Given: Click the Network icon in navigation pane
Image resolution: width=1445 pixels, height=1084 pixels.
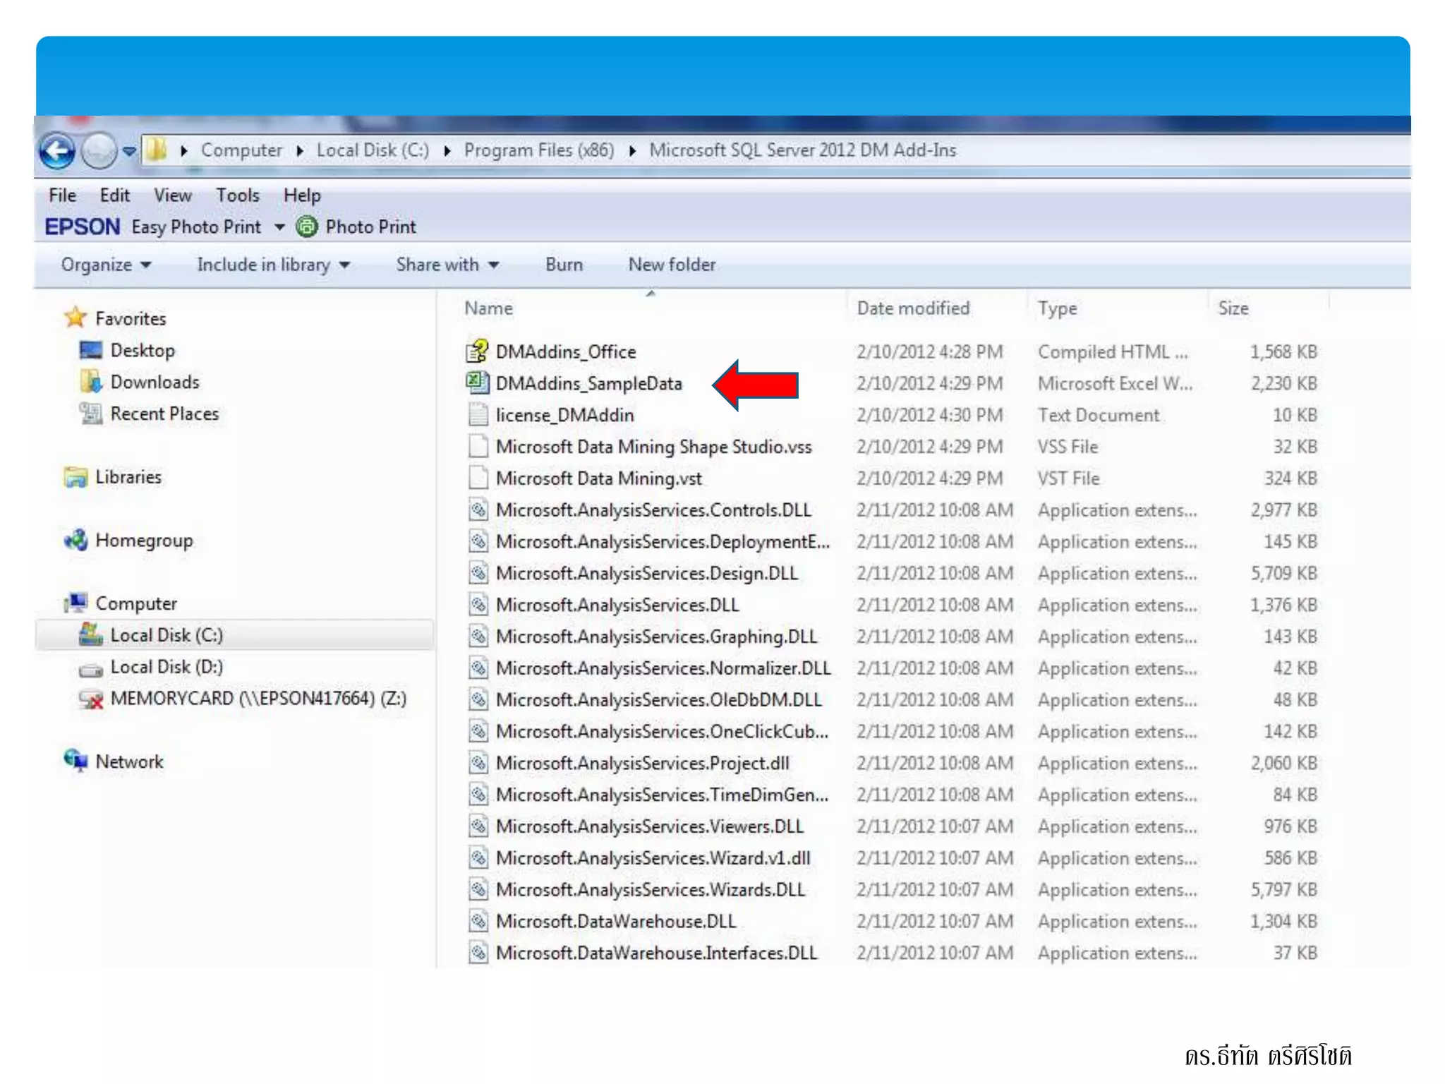Looking at the screenshot, I should pos(75,761).
